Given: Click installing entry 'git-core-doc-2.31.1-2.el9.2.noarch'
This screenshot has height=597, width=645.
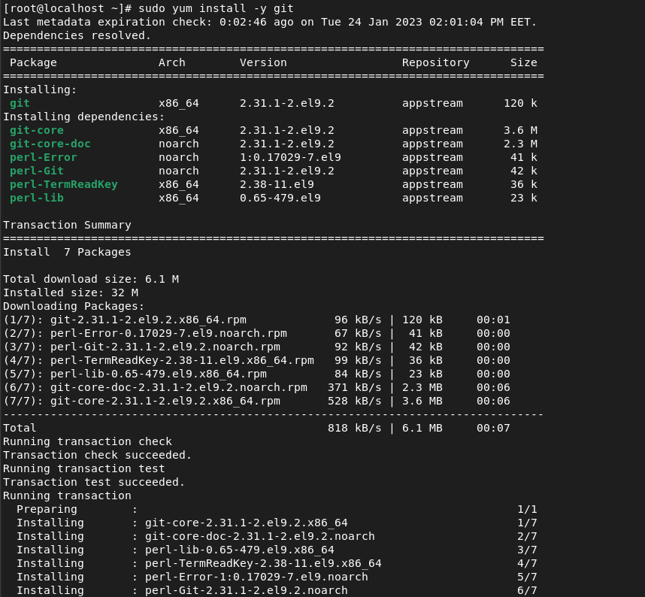Looking at the screenshot, I should (x=260, y=537).
